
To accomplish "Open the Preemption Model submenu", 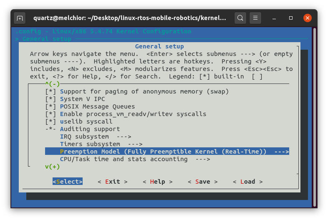I will coord(167,152).
